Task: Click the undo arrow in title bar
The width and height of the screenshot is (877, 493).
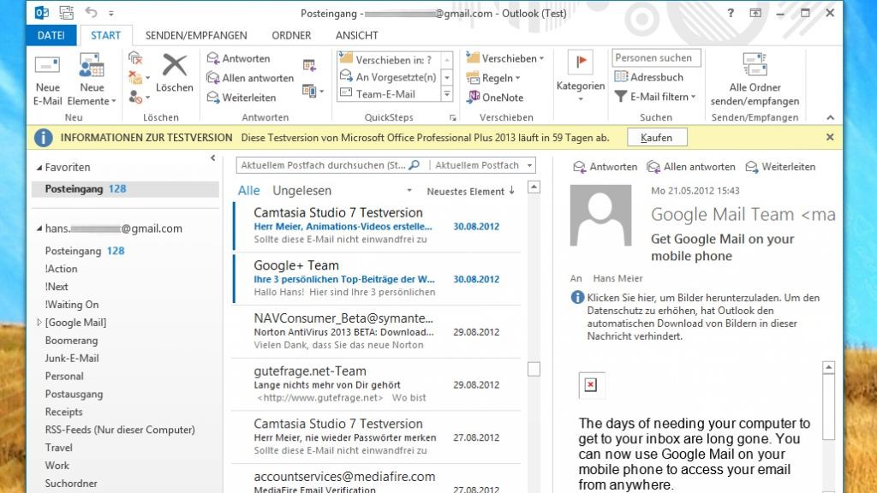Action: coord(92,13)
